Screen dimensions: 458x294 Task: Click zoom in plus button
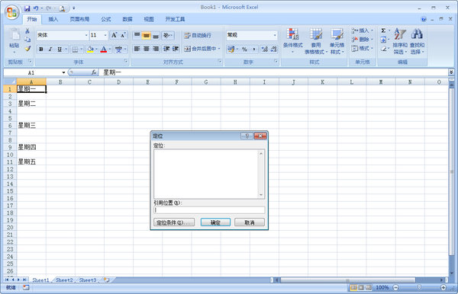point(443,288)
